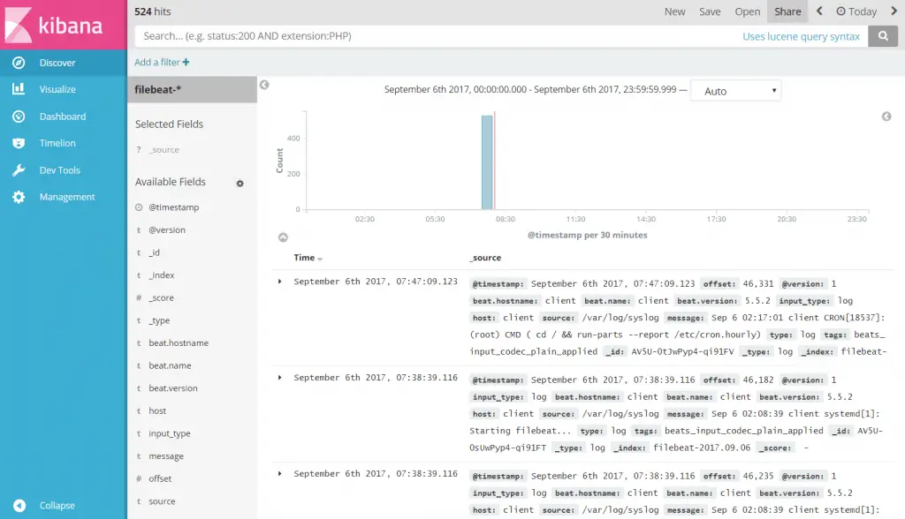Go to Discover label in sidebar
Screen dimensions: 905x519
pos(57,63)
